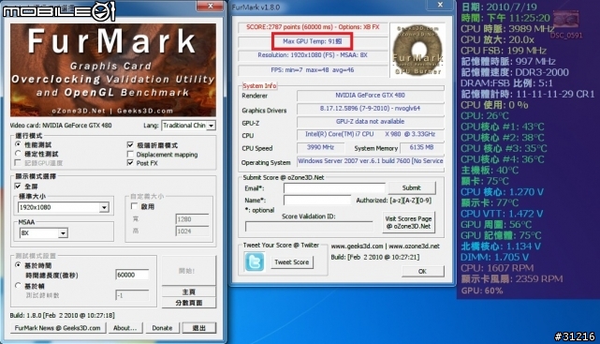Image resolution: width=600 pixels, height=344 pixels.
Task: Click OK in FurMark v1.8.0 dialog
Action: point(422,271)
